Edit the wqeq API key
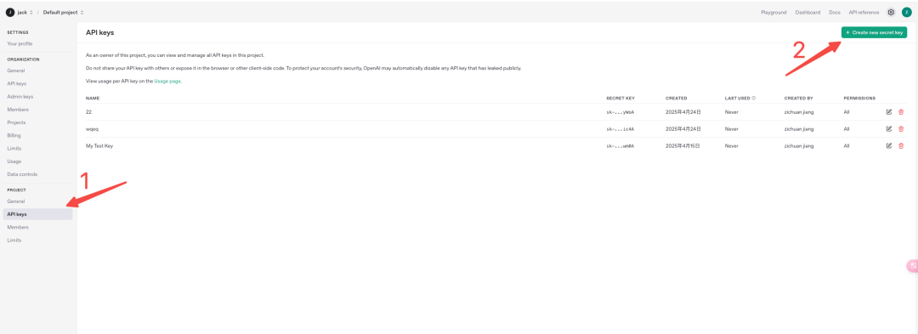 tap(889, 128)
